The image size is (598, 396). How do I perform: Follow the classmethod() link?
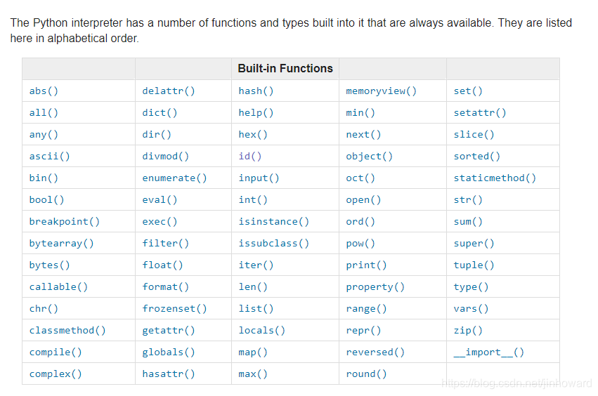67,330
